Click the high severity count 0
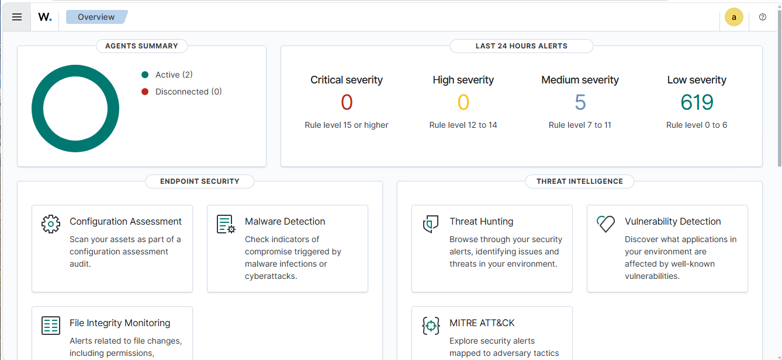Screen dimensions: 782x360 point(463,103)
